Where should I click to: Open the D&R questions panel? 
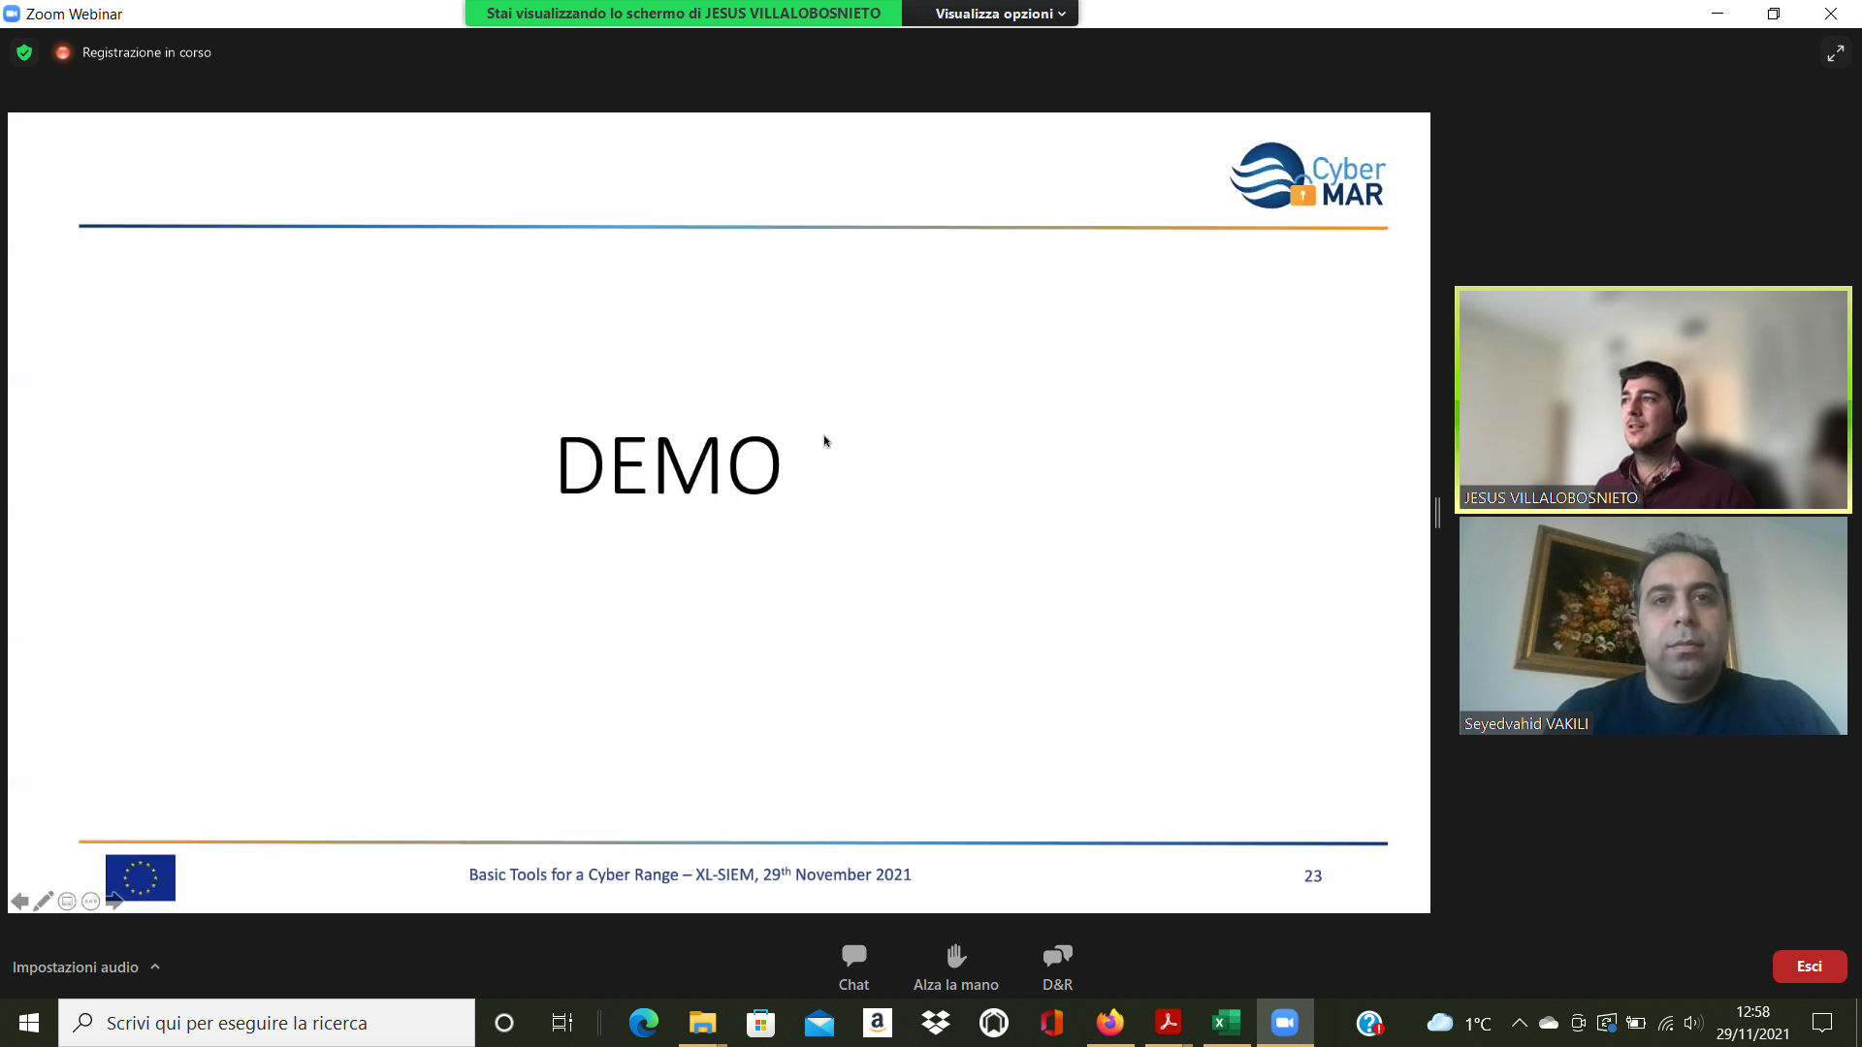(1057, 967)
